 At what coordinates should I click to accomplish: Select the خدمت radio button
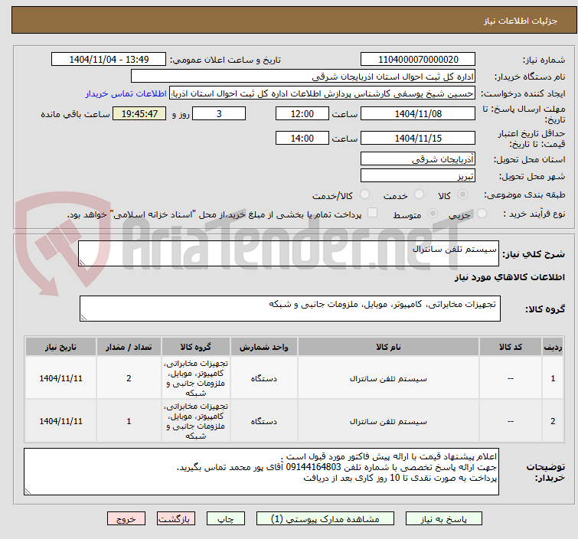coord(419,194)
